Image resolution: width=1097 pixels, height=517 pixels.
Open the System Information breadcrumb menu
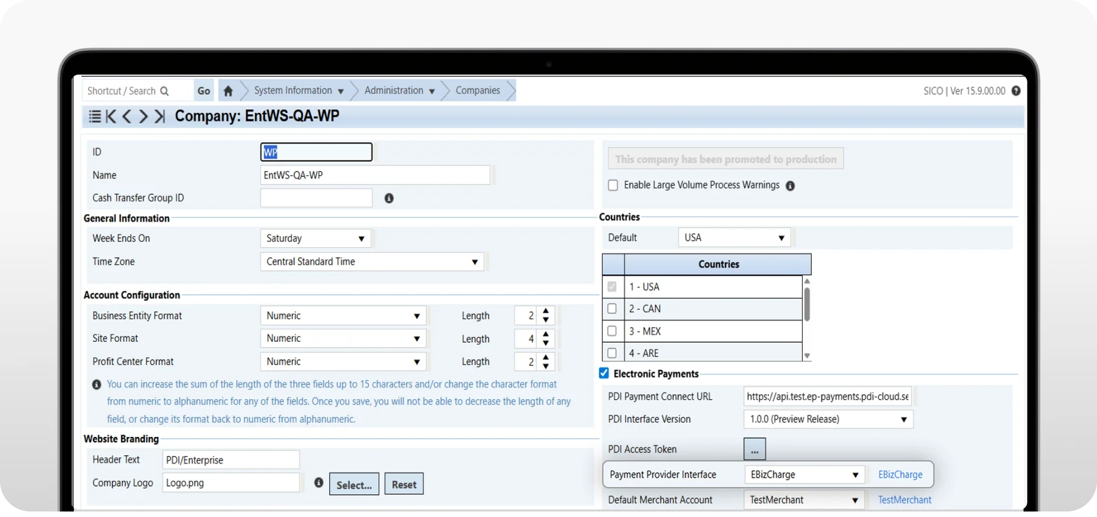point(299,90)
